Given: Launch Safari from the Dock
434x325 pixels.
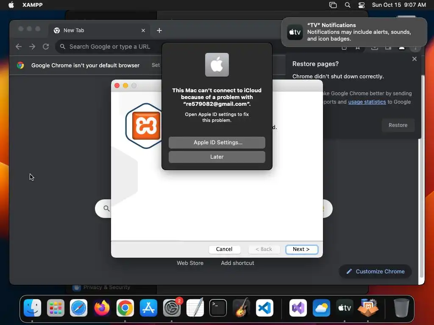Looking at the screenshot, I should [x=78, y=308].
